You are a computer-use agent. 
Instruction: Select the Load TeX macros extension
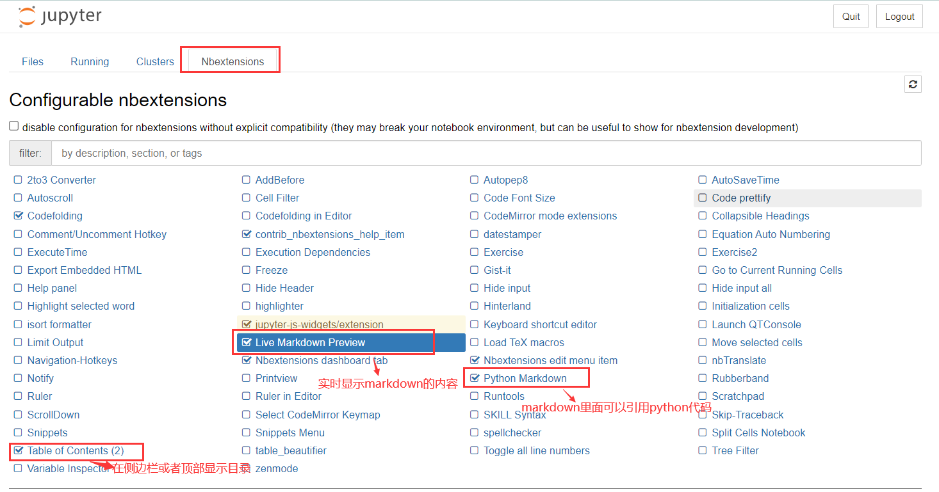[524, 343]
